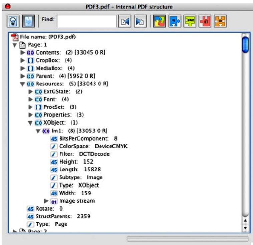Select the Length: 15828 row
The width and height of the screenshot is (253, 245).
(80, 169)
